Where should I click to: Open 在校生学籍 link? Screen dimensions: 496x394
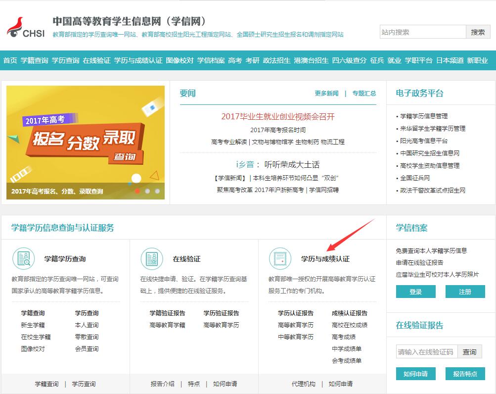(36, 337)
